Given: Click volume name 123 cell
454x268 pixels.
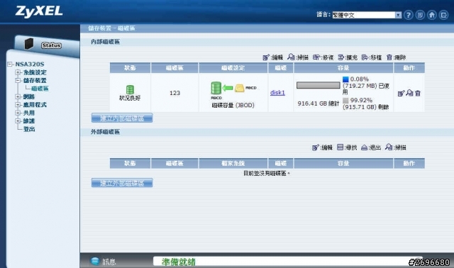Looking at the screenshot, I should point(175,93).
